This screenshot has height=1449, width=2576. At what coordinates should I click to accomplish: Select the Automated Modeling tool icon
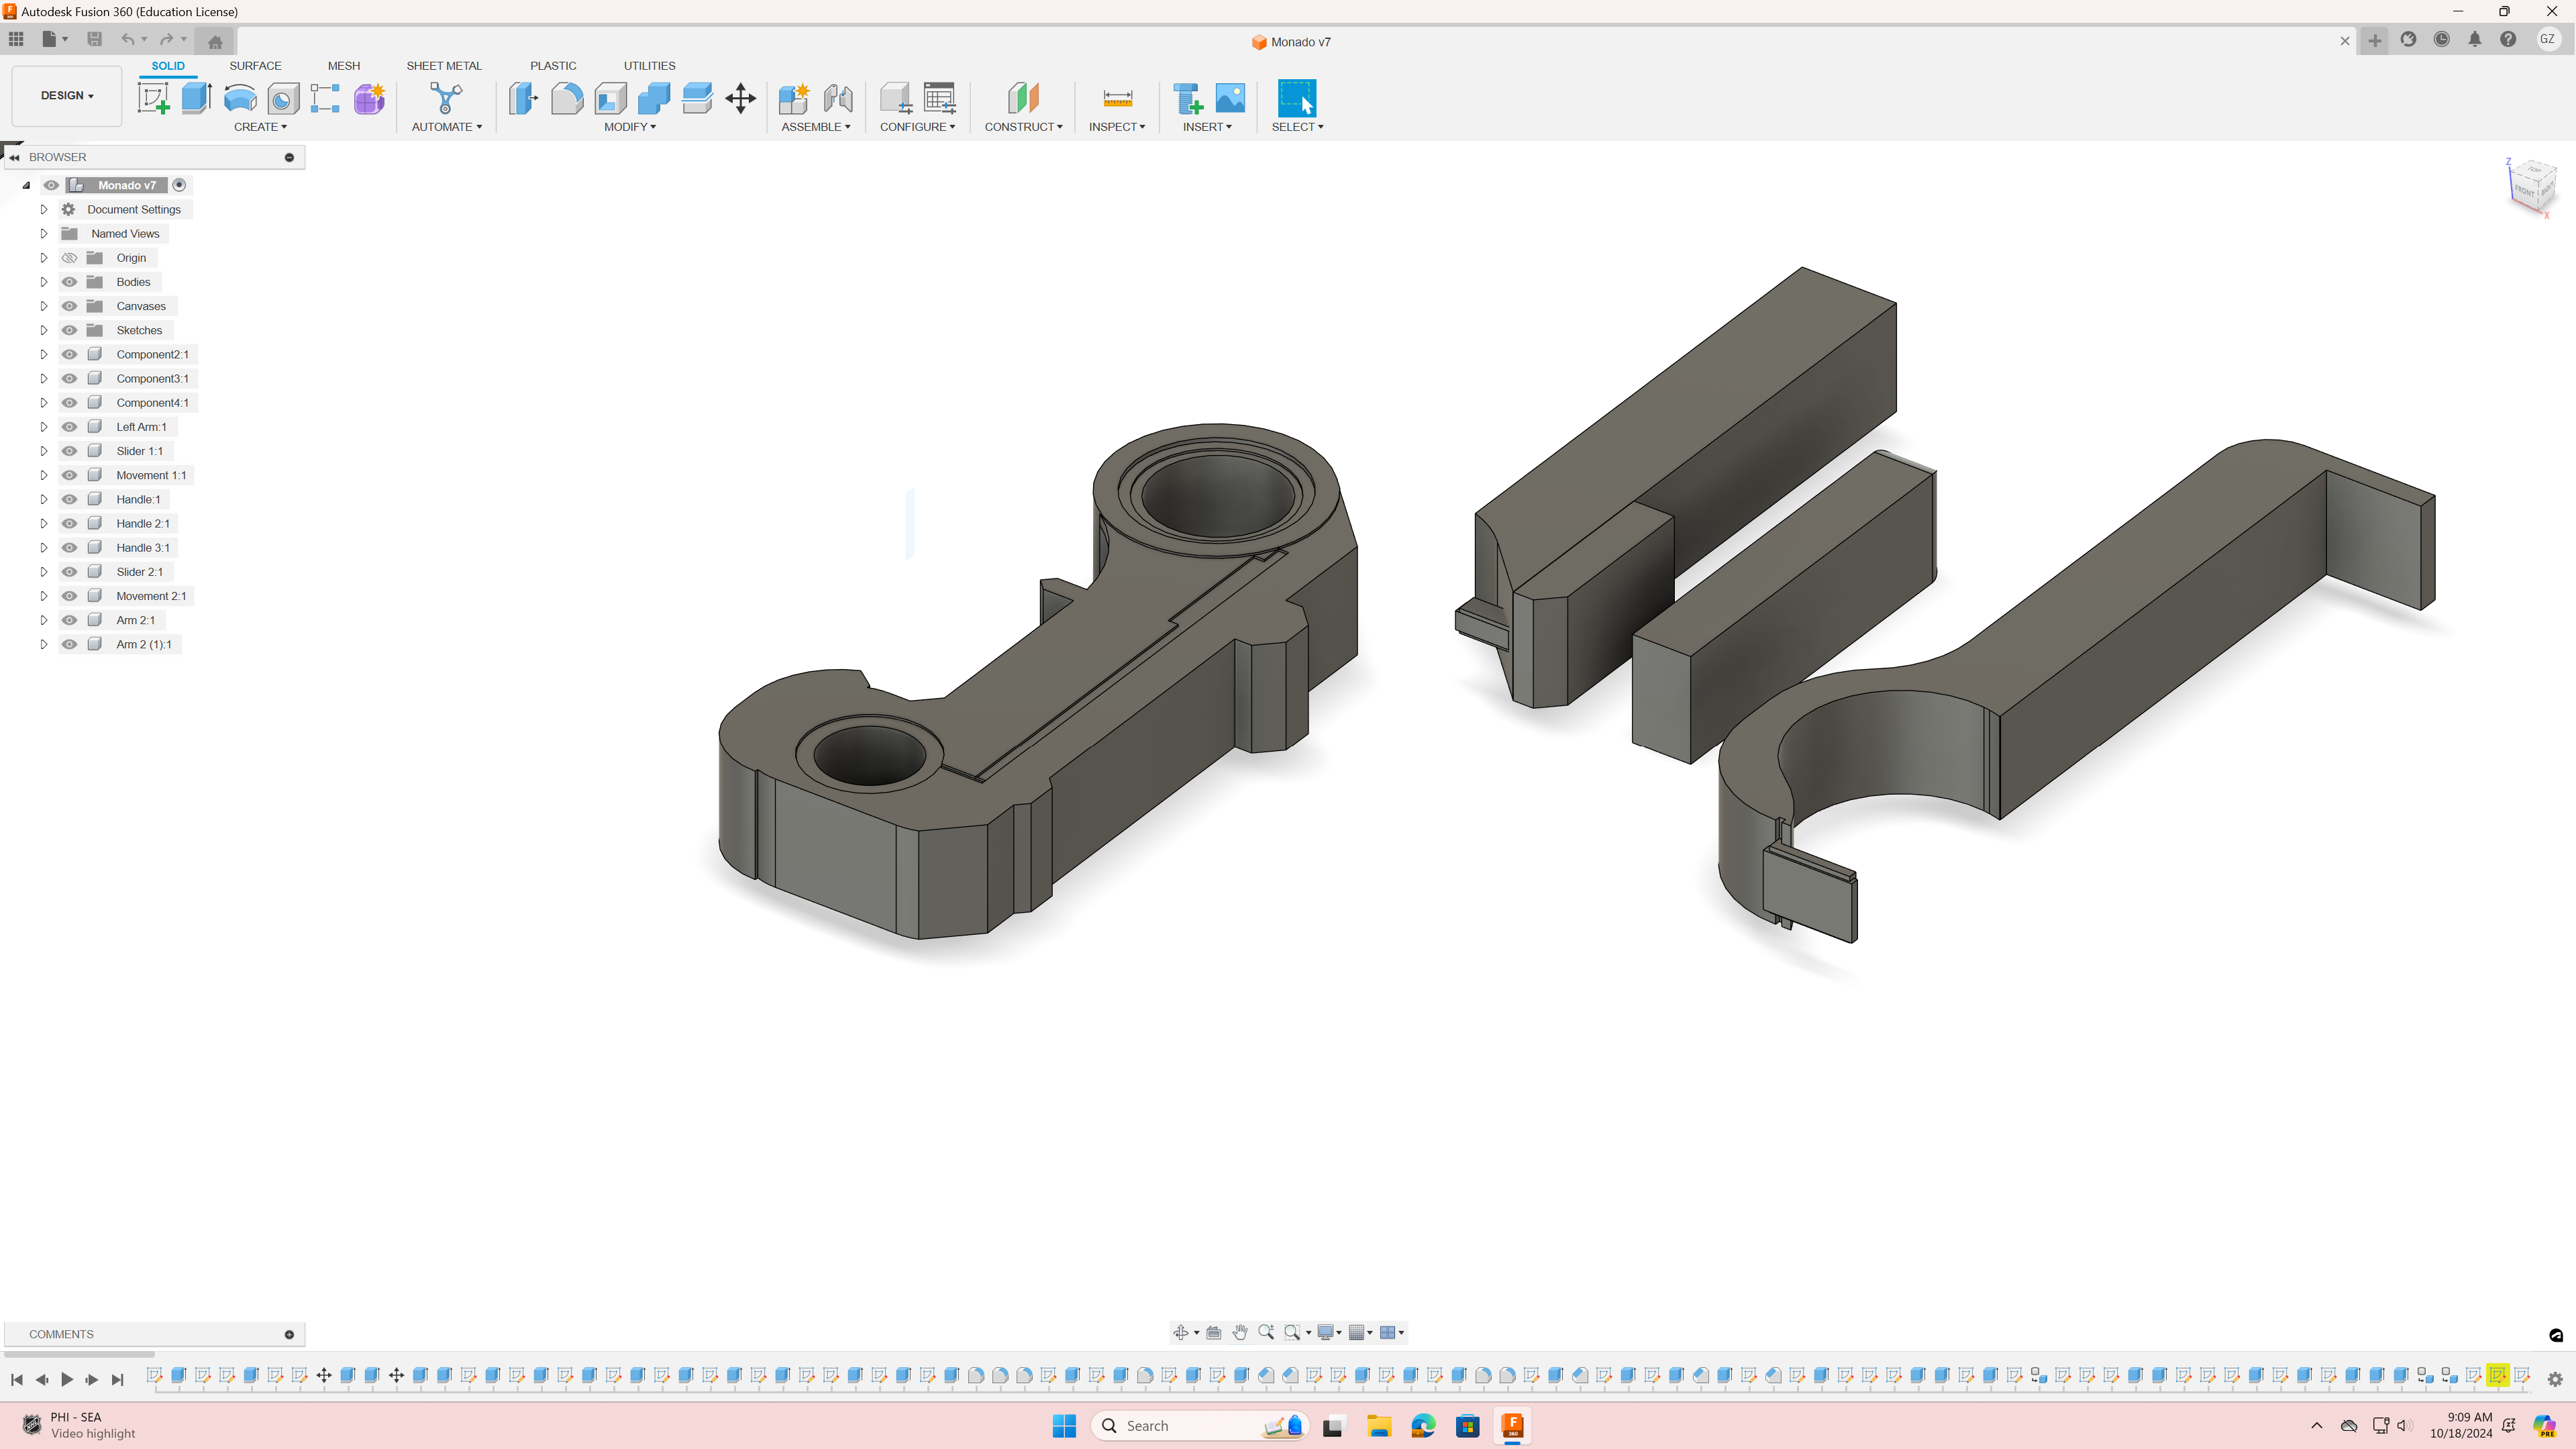point(446,98)
